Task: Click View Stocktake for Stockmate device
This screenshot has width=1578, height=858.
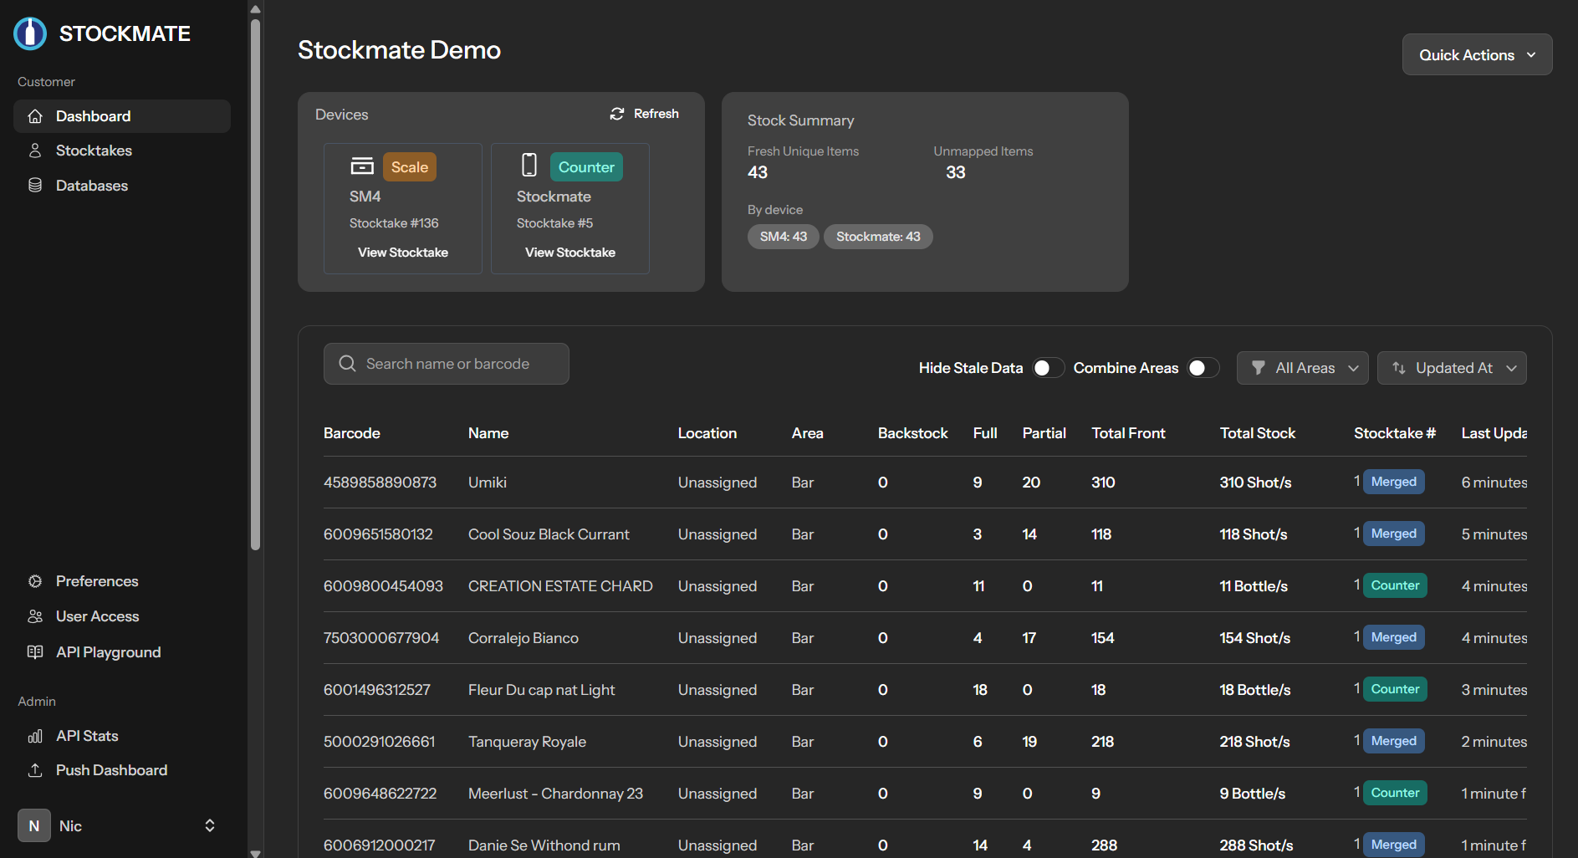Action: (570, 253)
